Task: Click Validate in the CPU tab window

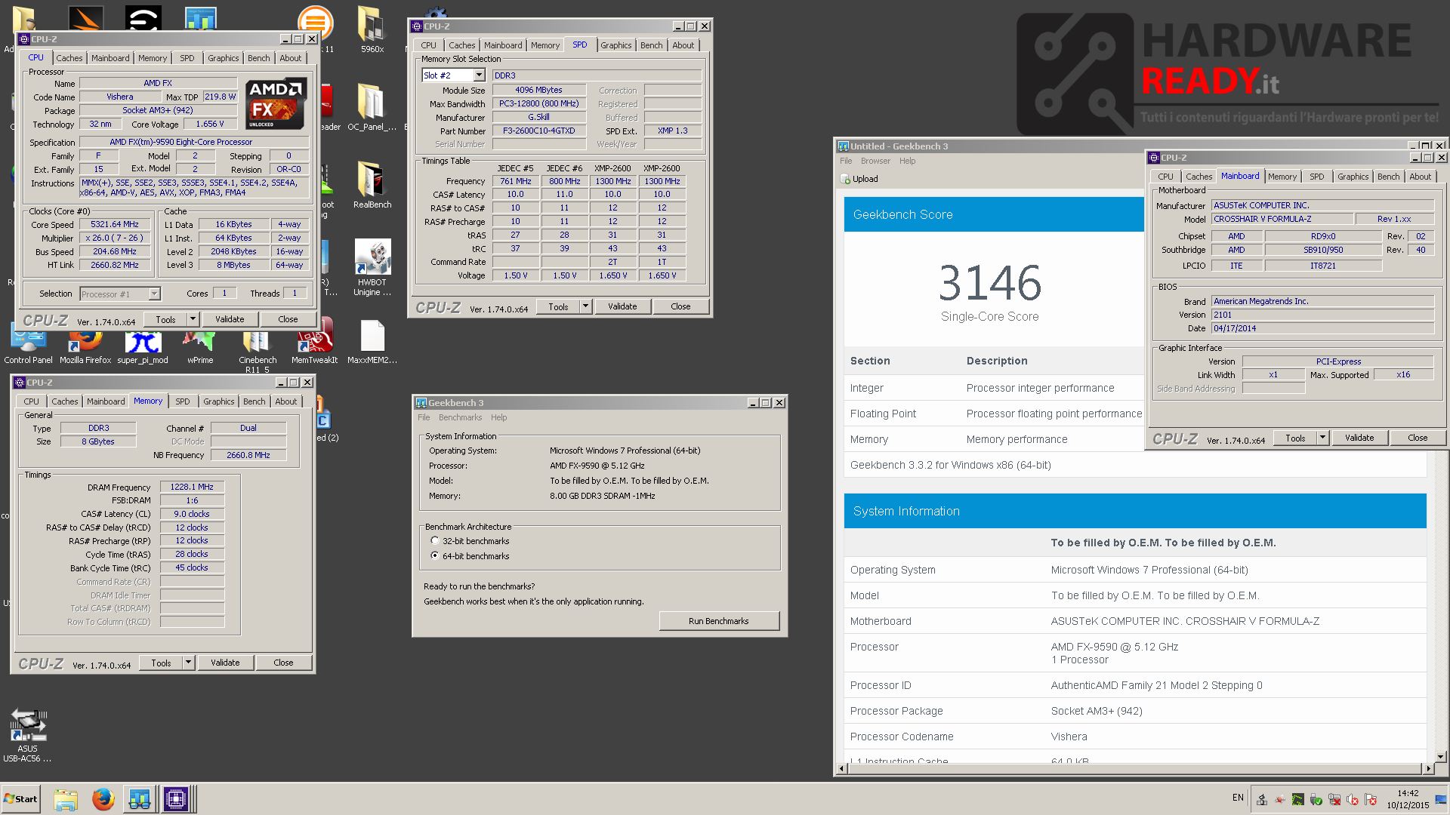Action: (230, 319)
